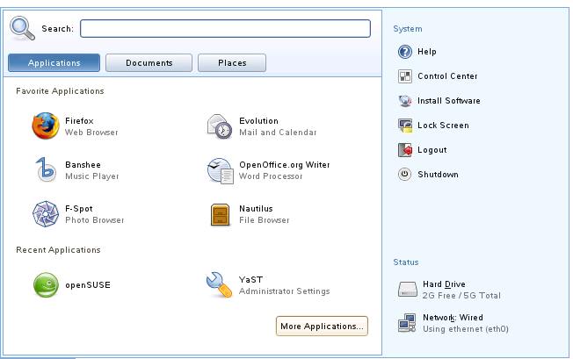Click the "YaST" application name
Viewport: 573px width, 359px height.
tap(250, 280)
